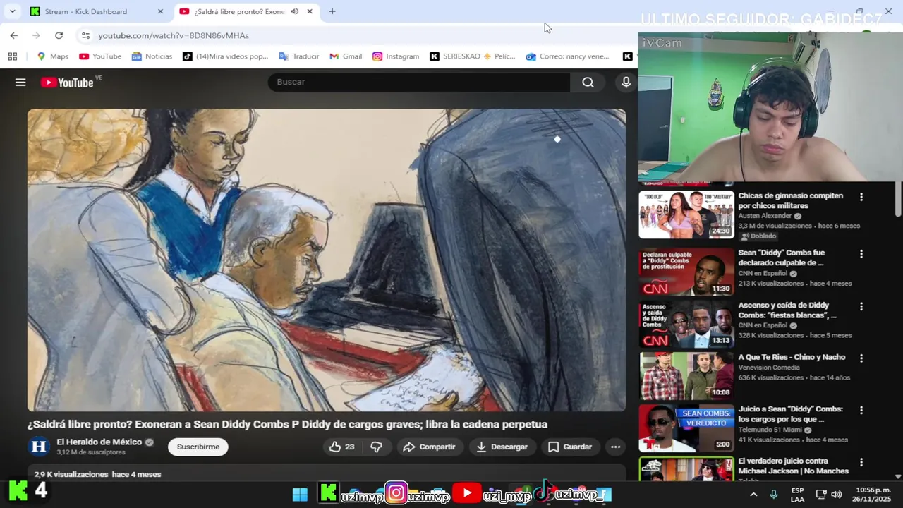The image size is (903, 508).
Task: Open the YouTube bookmark
Action: pos(100,56)
